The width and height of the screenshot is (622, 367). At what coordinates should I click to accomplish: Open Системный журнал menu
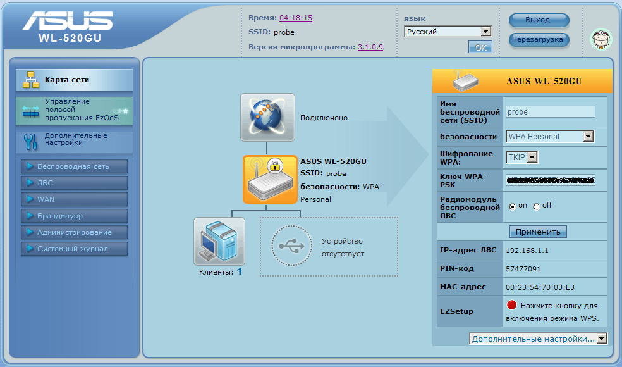click(74, 249)
